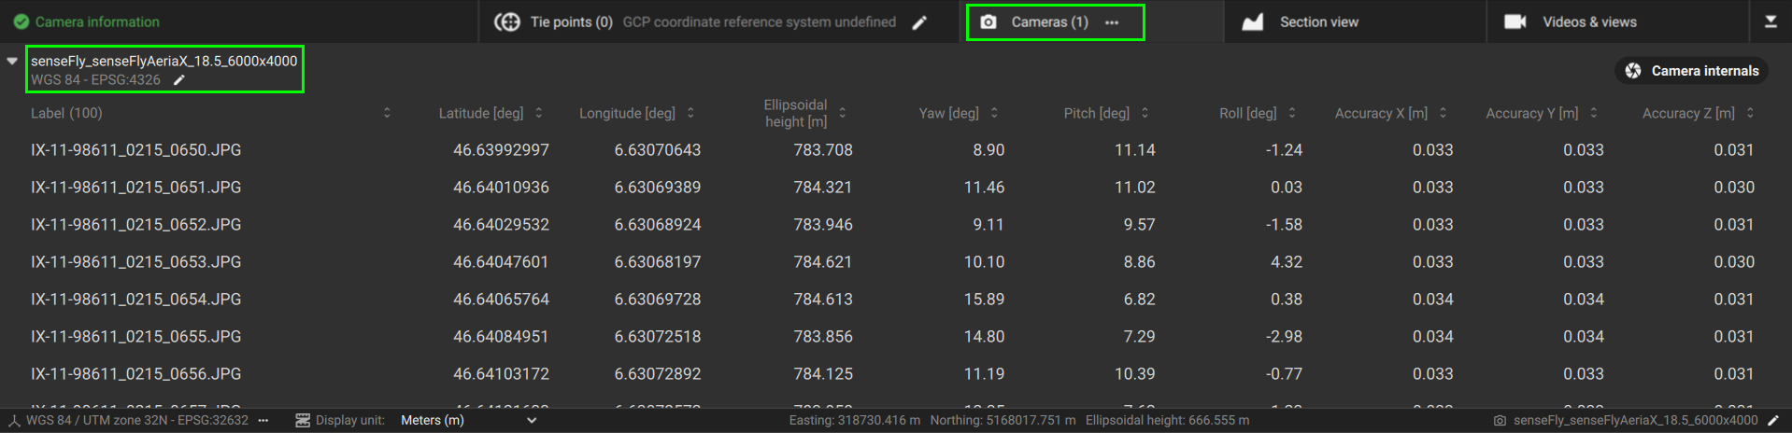
Task: Click the pencil icon in the bottom-right status bar
Action: tap(1772, 421)
